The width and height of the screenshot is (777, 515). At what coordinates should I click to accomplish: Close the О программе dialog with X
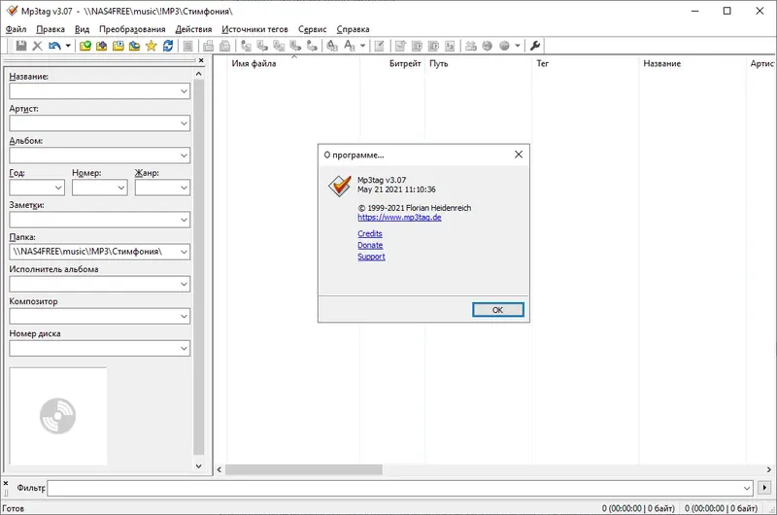tap(519, 154)
